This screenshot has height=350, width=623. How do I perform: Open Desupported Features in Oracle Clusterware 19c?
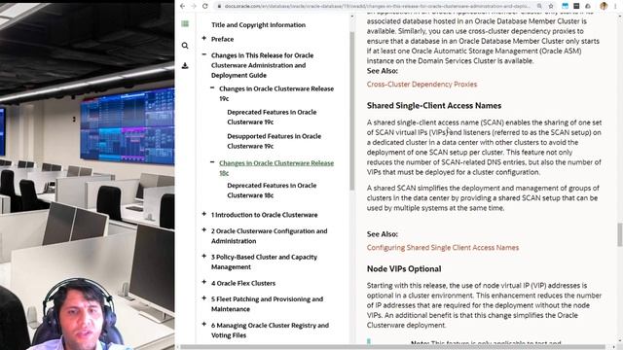pyautogui.click(x=275, y=141)
